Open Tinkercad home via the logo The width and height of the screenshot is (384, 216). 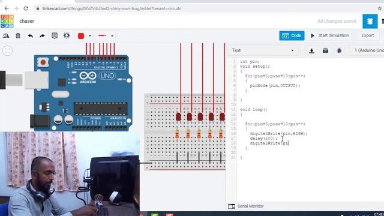point(7,21)
